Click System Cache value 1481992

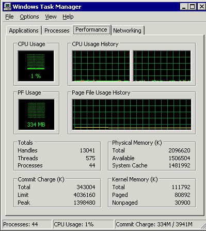click(x=179, y=165)
